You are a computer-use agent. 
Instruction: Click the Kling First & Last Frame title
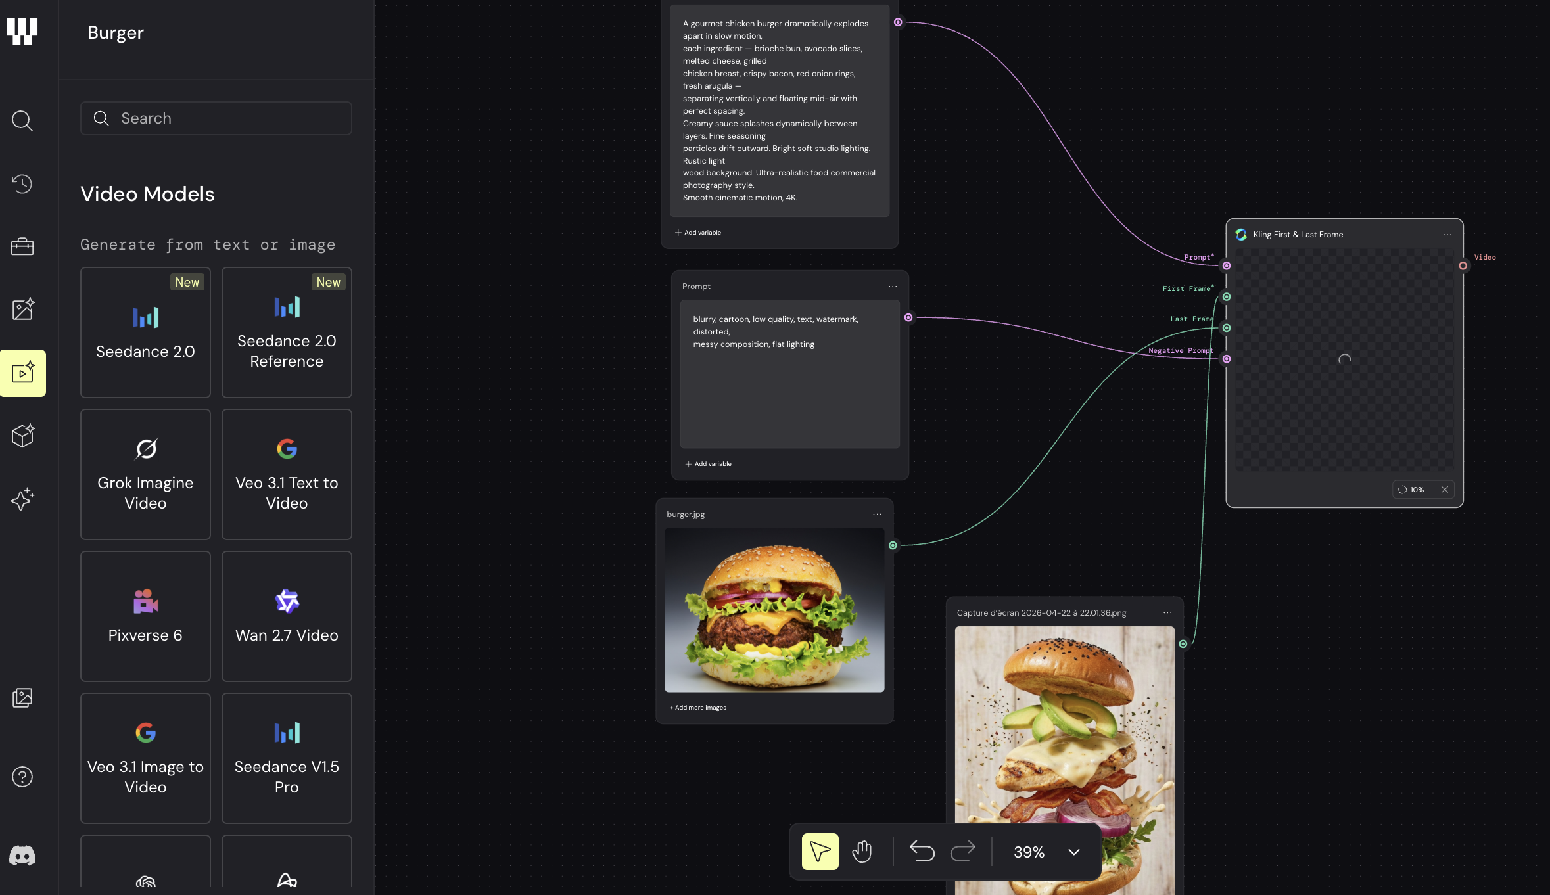[x=1298, y=235]
